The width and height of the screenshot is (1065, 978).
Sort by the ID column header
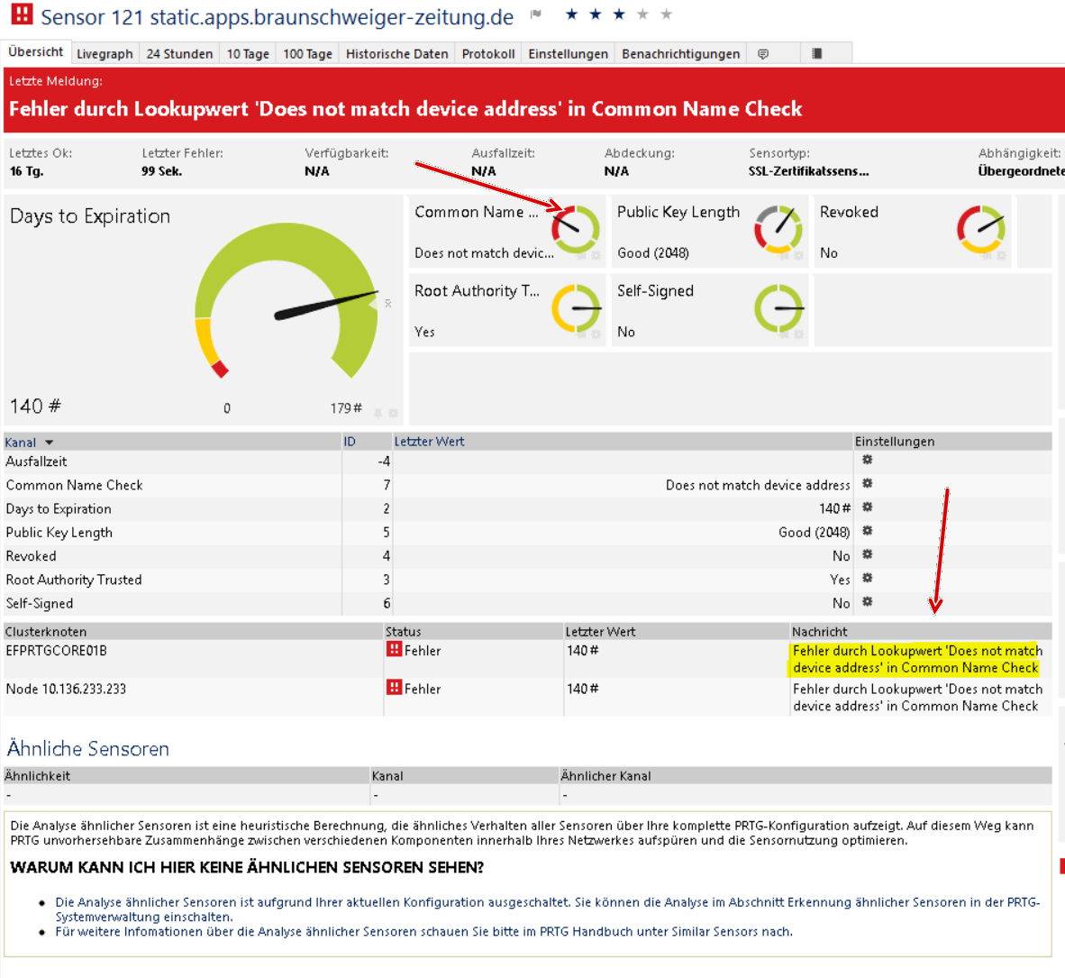point(349,442)
